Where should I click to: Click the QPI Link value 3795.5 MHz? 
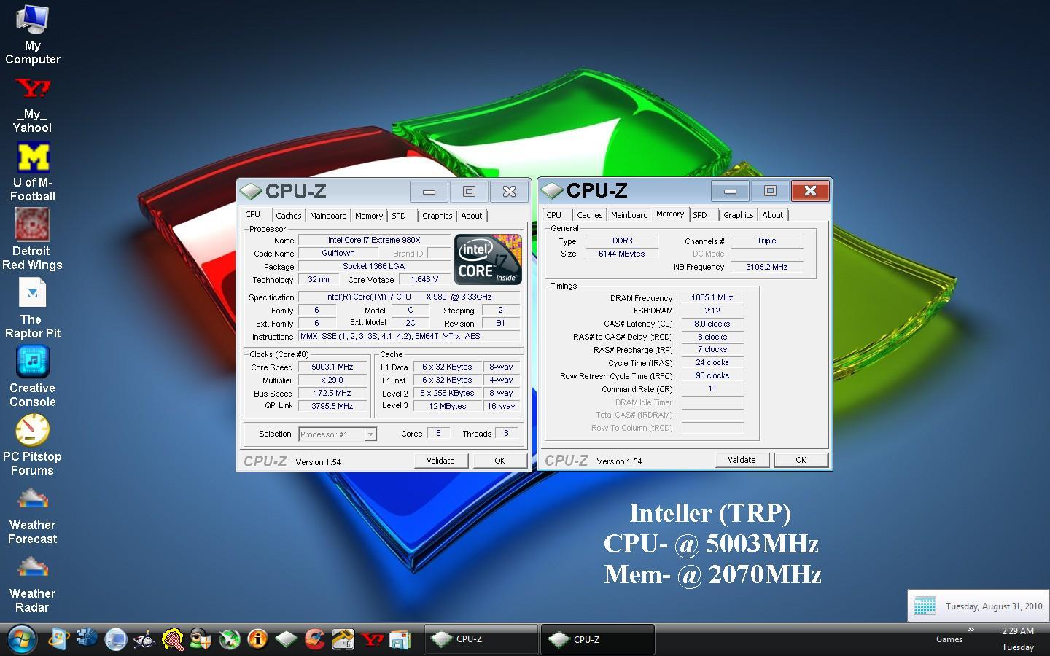coord(332,406)
